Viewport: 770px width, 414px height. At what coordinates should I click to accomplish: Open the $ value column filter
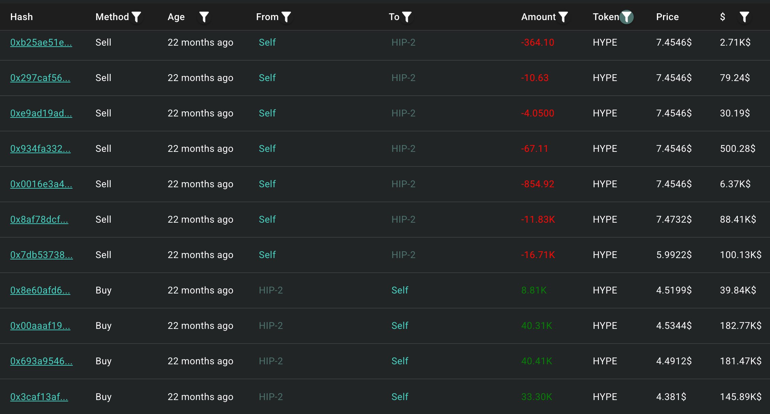click(744, 17)
